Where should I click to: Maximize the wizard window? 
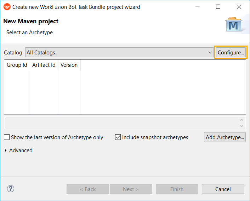coord(218,7)
